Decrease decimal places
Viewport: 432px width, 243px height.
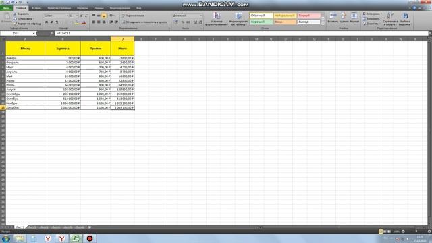pyautogui.click(x=200, y=22)
